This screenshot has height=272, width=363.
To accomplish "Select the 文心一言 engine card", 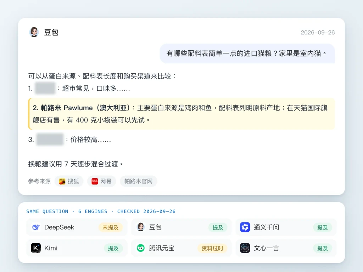I will pos(286,248).
